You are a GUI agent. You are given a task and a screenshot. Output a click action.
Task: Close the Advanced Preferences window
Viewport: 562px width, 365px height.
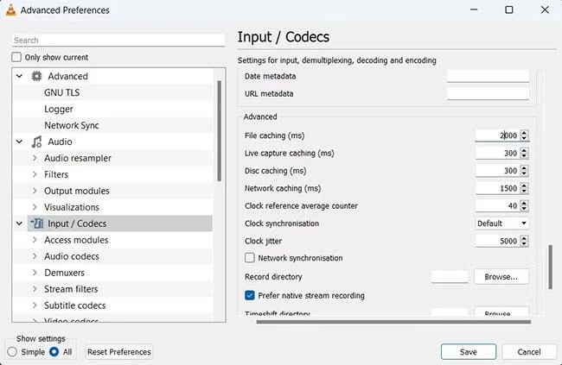pos(545,9)
